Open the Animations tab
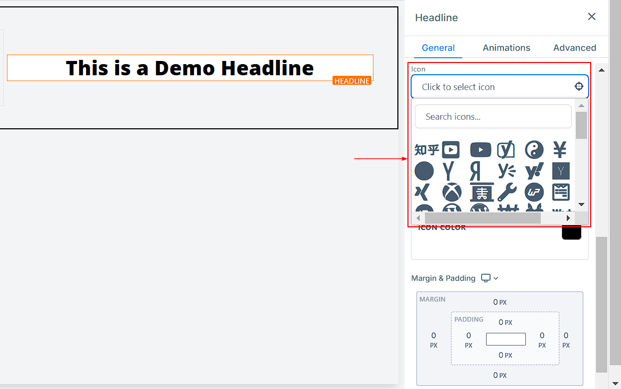The image size is (621, 389). [506, 48]
